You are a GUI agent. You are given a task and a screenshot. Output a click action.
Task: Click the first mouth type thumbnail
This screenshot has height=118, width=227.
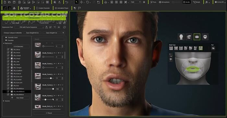pyautogui.click(x=171, y=48)
